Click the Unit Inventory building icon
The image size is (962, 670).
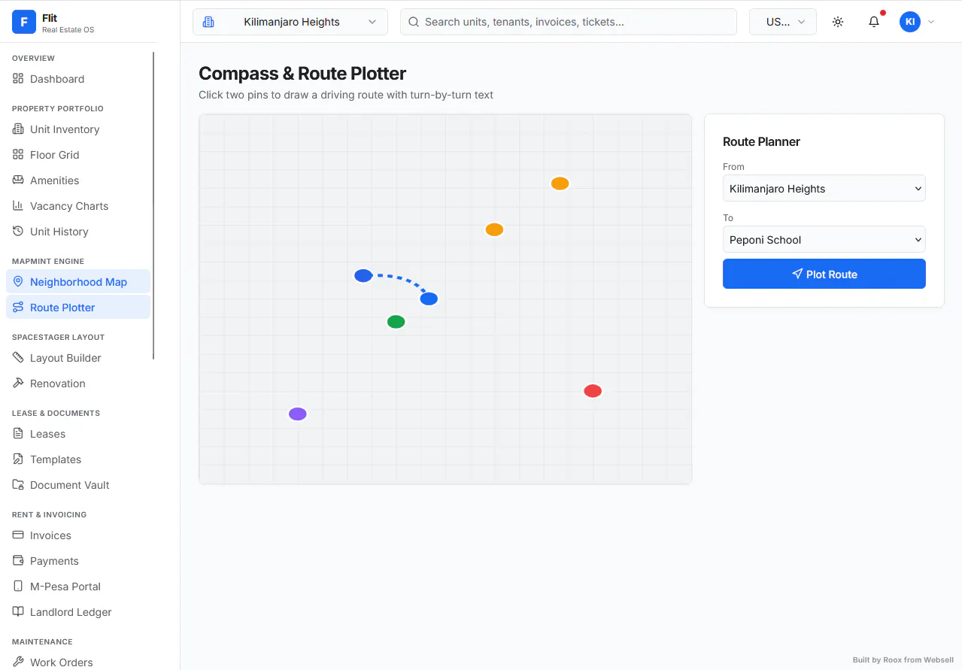[18, 129]
